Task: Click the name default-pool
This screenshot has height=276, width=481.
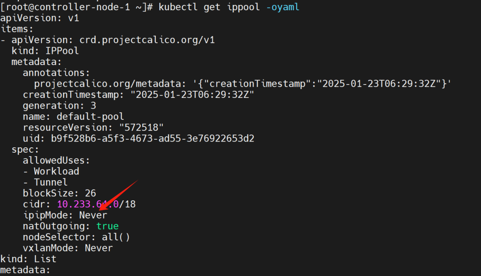Action: 90,117
